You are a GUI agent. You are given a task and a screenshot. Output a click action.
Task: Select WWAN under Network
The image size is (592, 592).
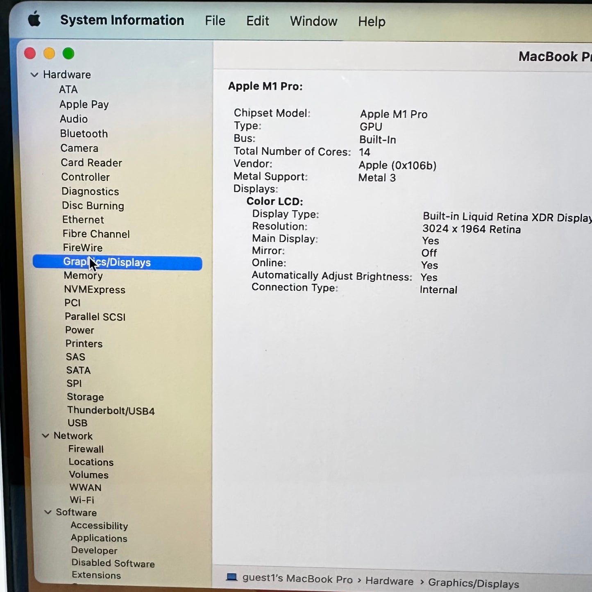pyautogui.click(x=86, y=488)
